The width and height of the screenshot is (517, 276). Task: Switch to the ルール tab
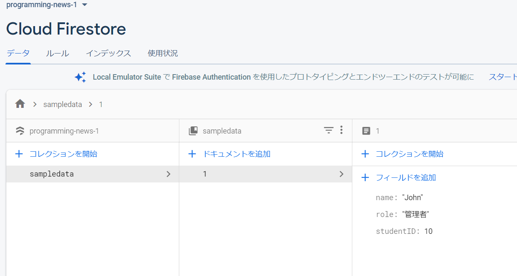point(57,54)
